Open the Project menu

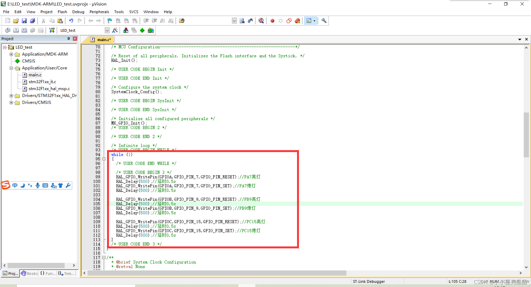pyautogui.click(x=46, y=12)
